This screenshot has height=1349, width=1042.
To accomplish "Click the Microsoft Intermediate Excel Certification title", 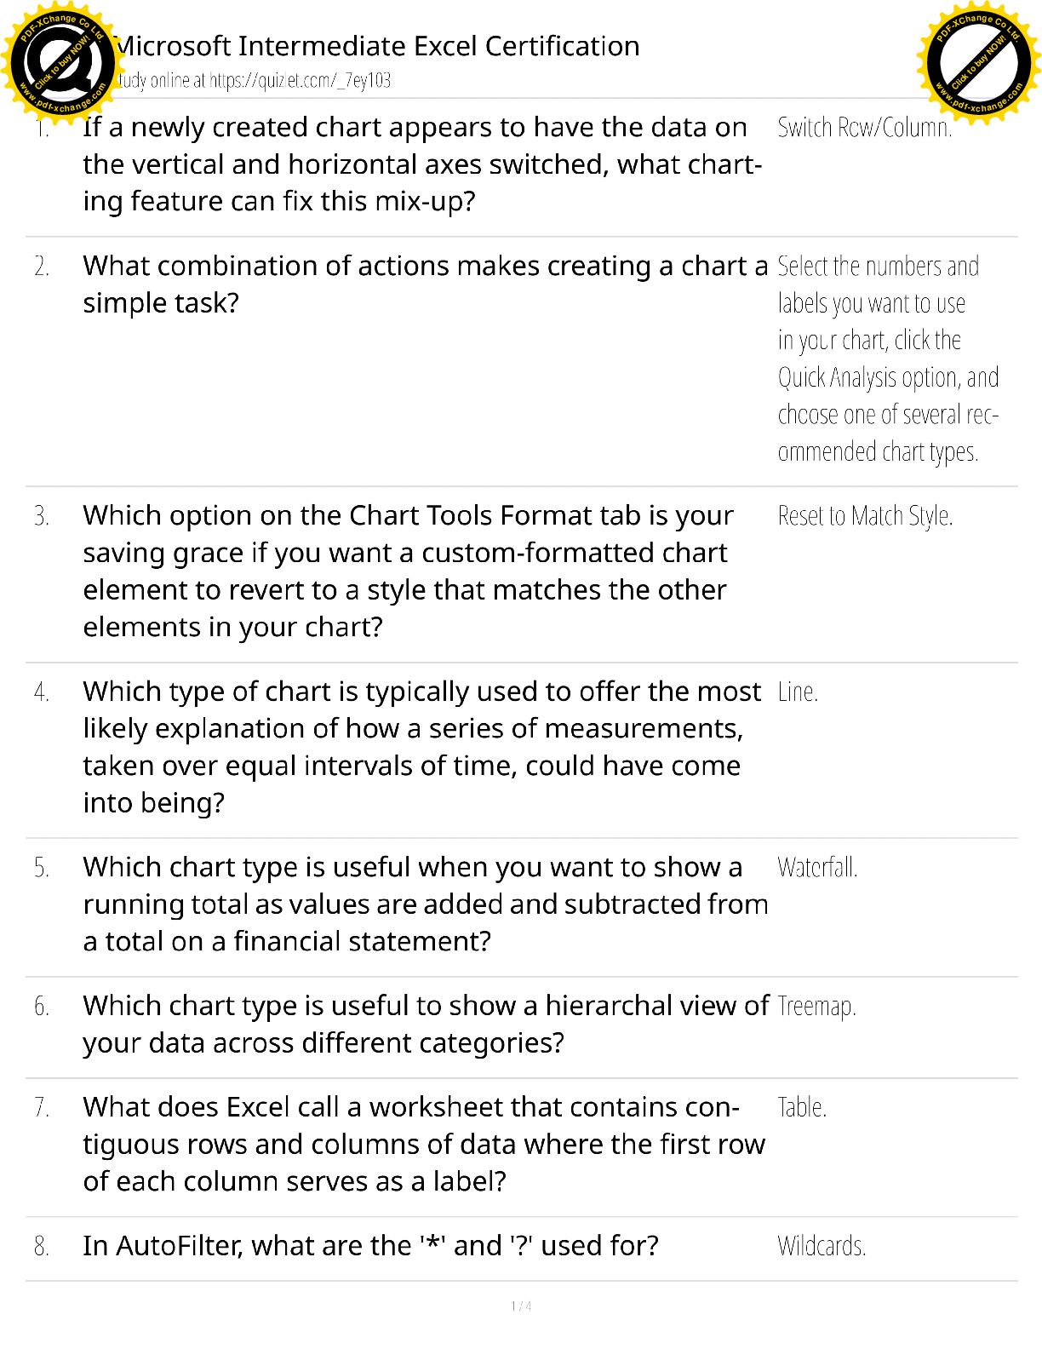I will (x=378, y=46).
